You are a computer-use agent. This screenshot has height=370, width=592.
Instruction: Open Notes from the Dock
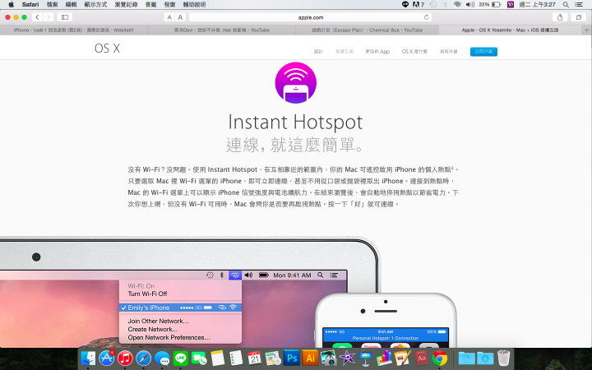click(x=217, y=358)
